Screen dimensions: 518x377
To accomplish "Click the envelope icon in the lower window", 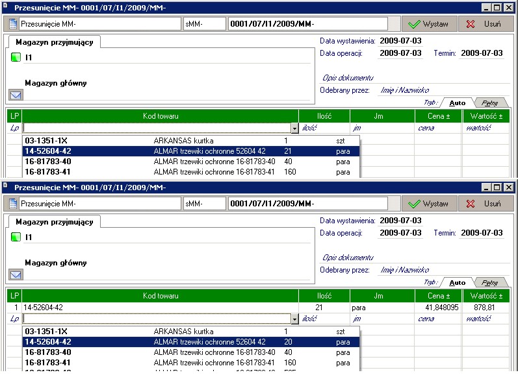I will (x=16, y=275).
